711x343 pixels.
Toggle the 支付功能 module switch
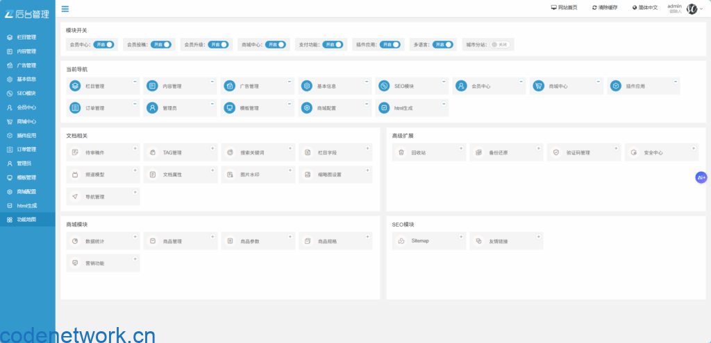click(333, 44)
